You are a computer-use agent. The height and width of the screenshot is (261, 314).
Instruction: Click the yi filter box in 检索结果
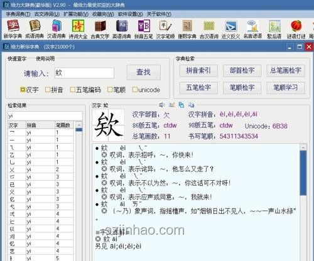(x=45, y=115)
